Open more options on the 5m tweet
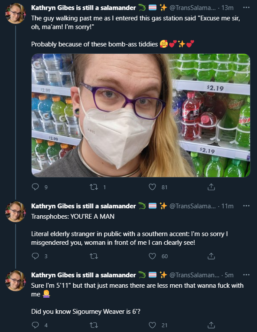 pos(246,275)
